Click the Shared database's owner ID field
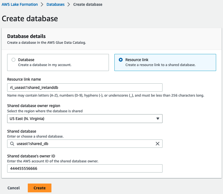 (85, 168)
